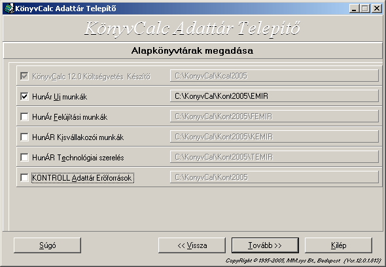Minimize the KönyvCalc installer window

[x=354, y=9]
